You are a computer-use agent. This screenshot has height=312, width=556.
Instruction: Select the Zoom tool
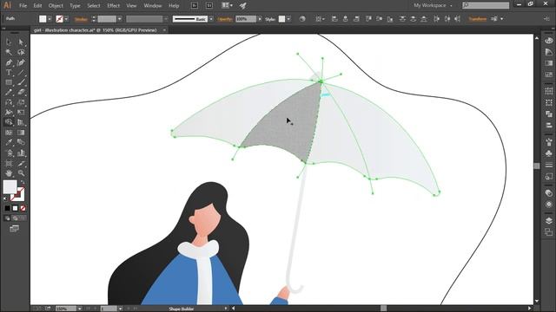pos(21,173)
